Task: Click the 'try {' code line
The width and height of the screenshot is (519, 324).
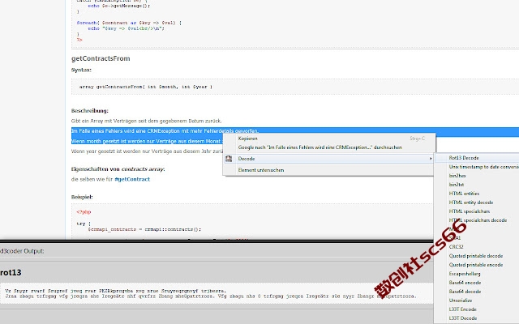Action: pos(84,224)
